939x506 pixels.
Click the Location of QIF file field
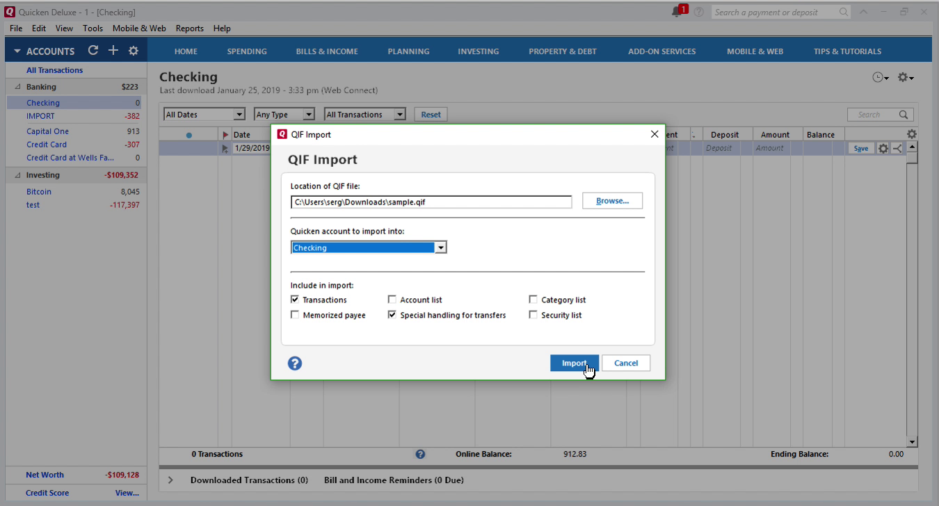431,202
